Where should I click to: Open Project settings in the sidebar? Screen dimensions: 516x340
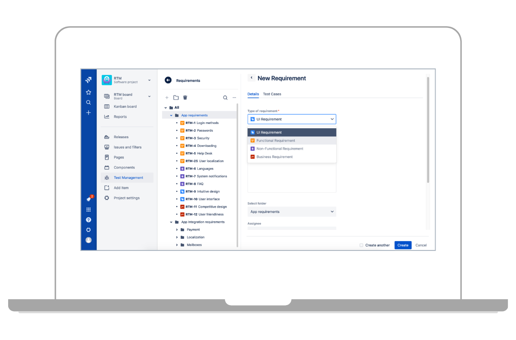point(126,198)
